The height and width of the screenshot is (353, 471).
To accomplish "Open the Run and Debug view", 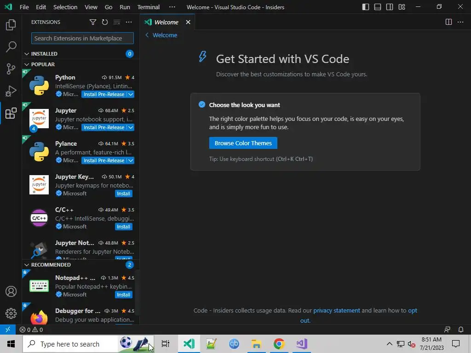I will coord(11,91).
